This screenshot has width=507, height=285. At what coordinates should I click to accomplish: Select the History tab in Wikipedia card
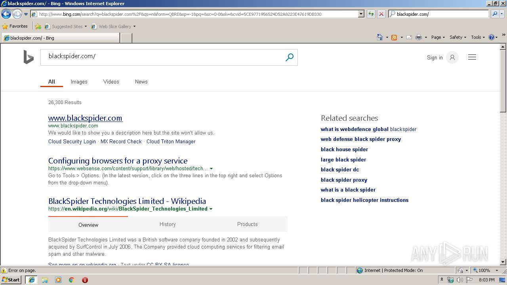[x=168, y=224]
